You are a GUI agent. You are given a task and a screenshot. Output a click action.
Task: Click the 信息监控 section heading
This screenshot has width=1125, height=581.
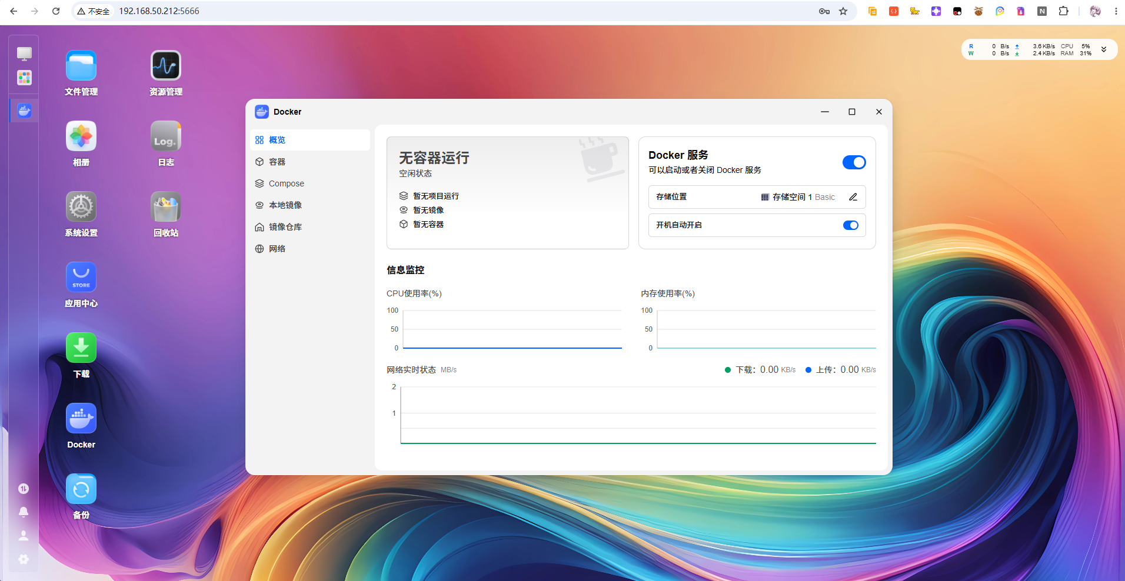coord(405,270)
